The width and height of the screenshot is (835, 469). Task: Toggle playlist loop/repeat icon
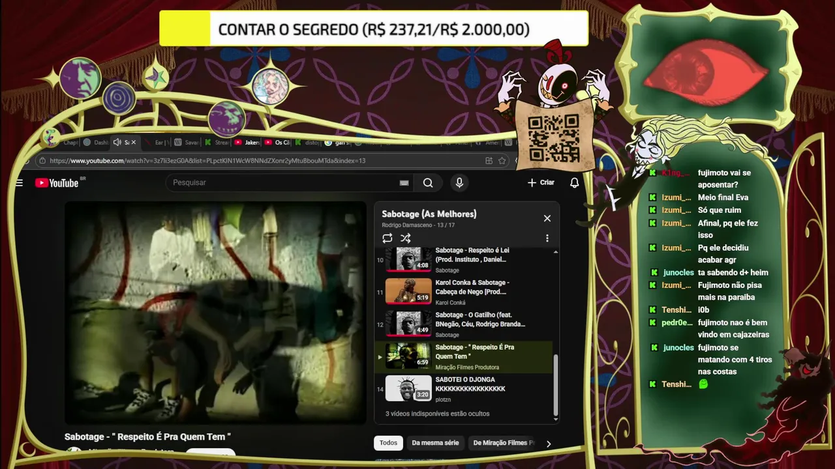point(387,238)
